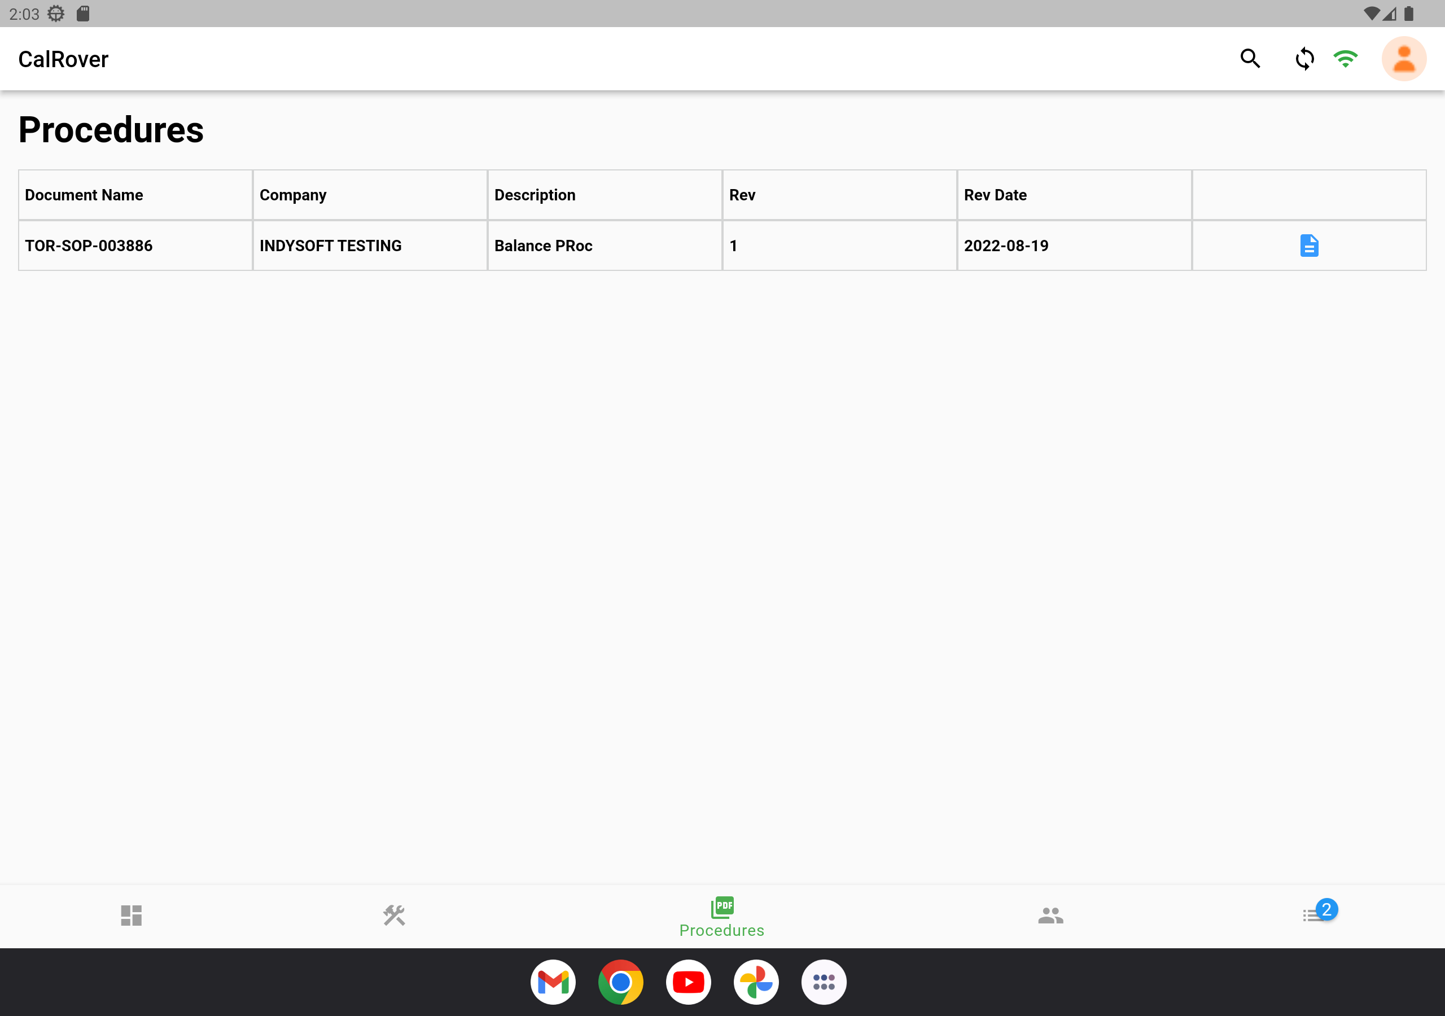Select the TOR-SOP-003886 document name cell
This screenshot has height=1016, width=1445.
click(89, 246)
